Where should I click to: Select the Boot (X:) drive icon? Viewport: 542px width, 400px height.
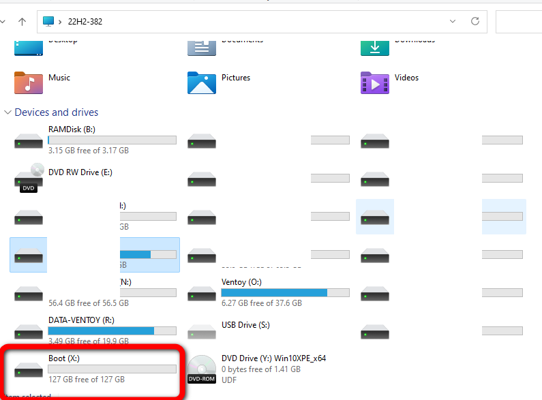29,370
